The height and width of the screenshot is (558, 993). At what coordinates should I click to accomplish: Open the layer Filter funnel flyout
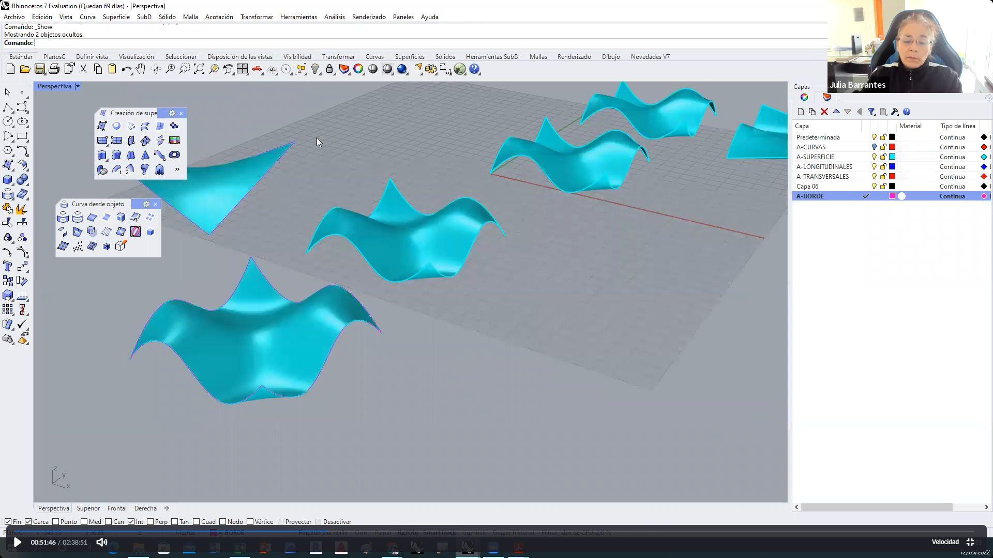pos(871,112)
